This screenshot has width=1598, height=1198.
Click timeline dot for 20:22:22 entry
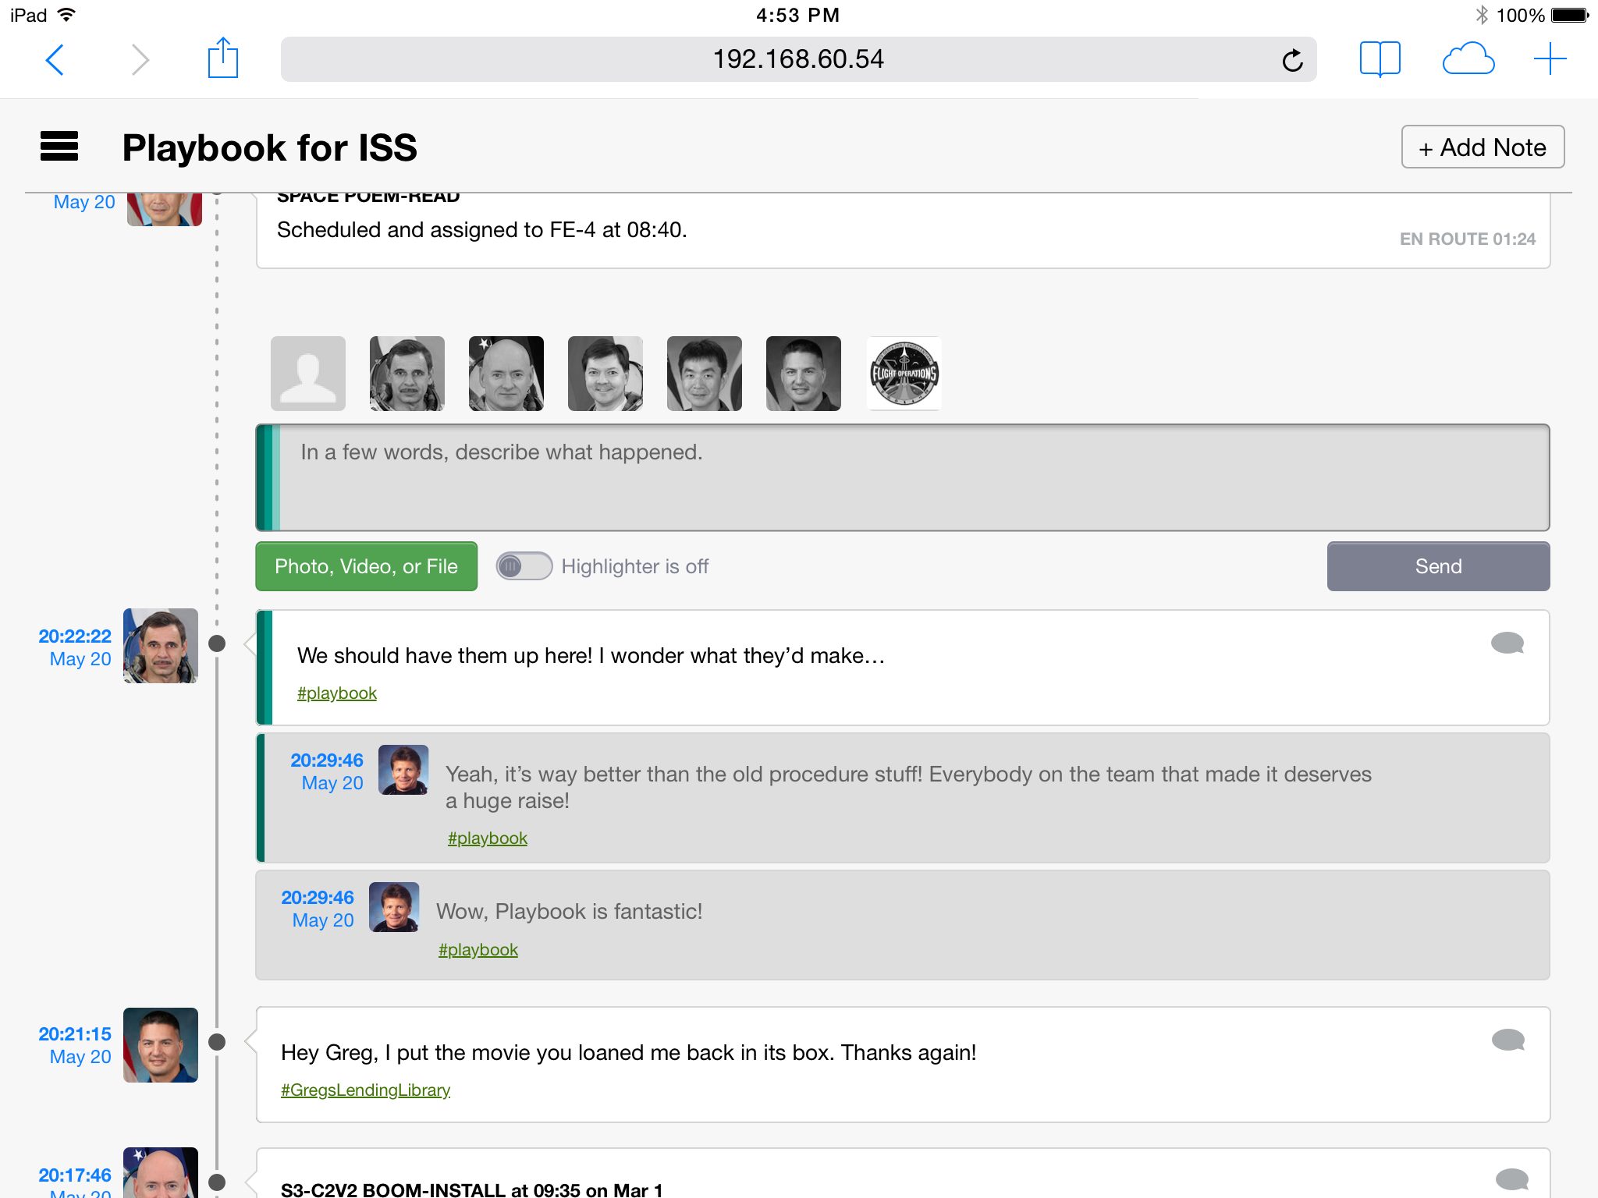tap(218, 643)
